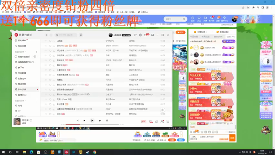Open user account dropdown arrow

pos(132,35)
